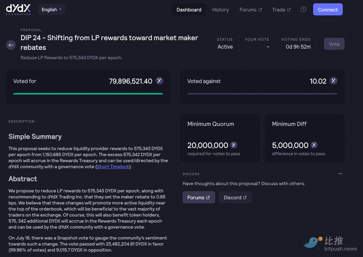This screenshot has width=363, height=257.
Task: Open the Discord button
Action: click(235, 198)
